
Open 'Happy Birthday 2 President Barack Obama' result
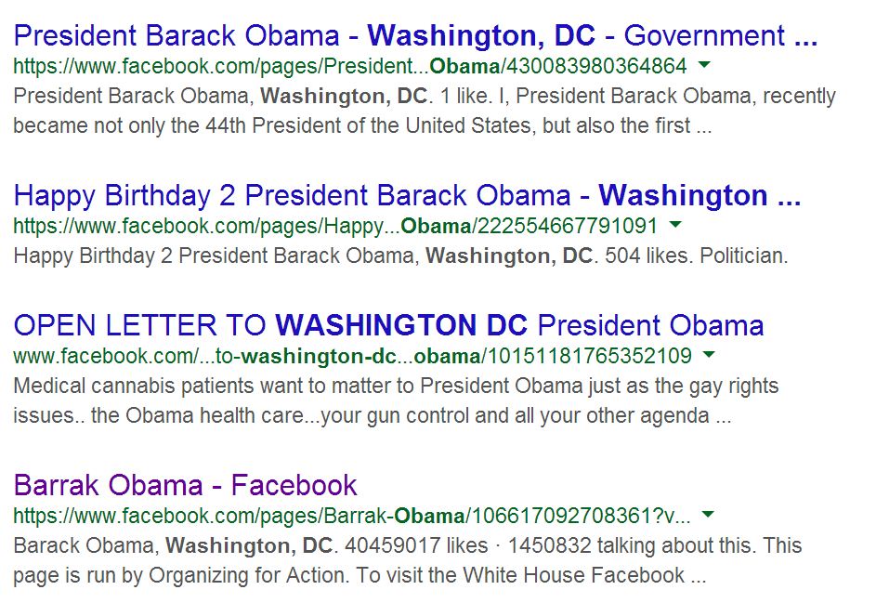[x=407, y=196]
